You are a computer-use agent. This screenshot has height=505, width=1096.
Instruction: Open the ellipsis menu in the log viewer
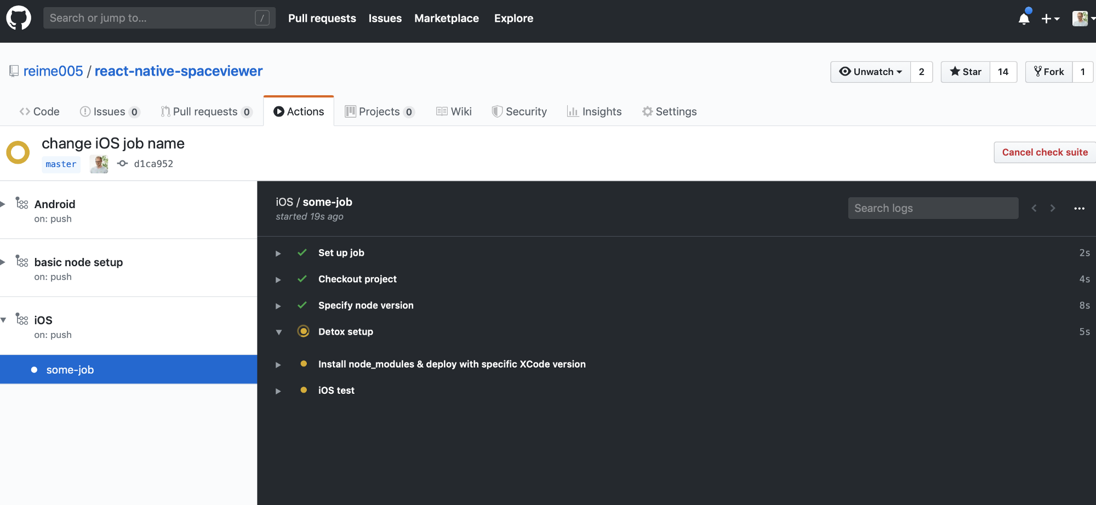1080,208
